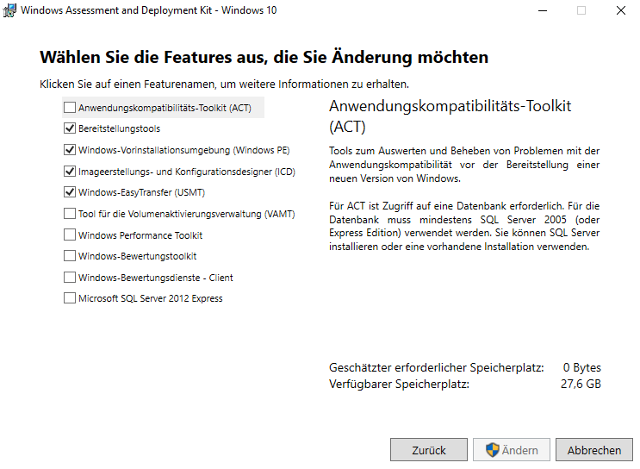Select the Windows-Bewertungstoolkit feature name
Image resolution: width=640 pixels, height=469 pixels.
pos(138,256)
